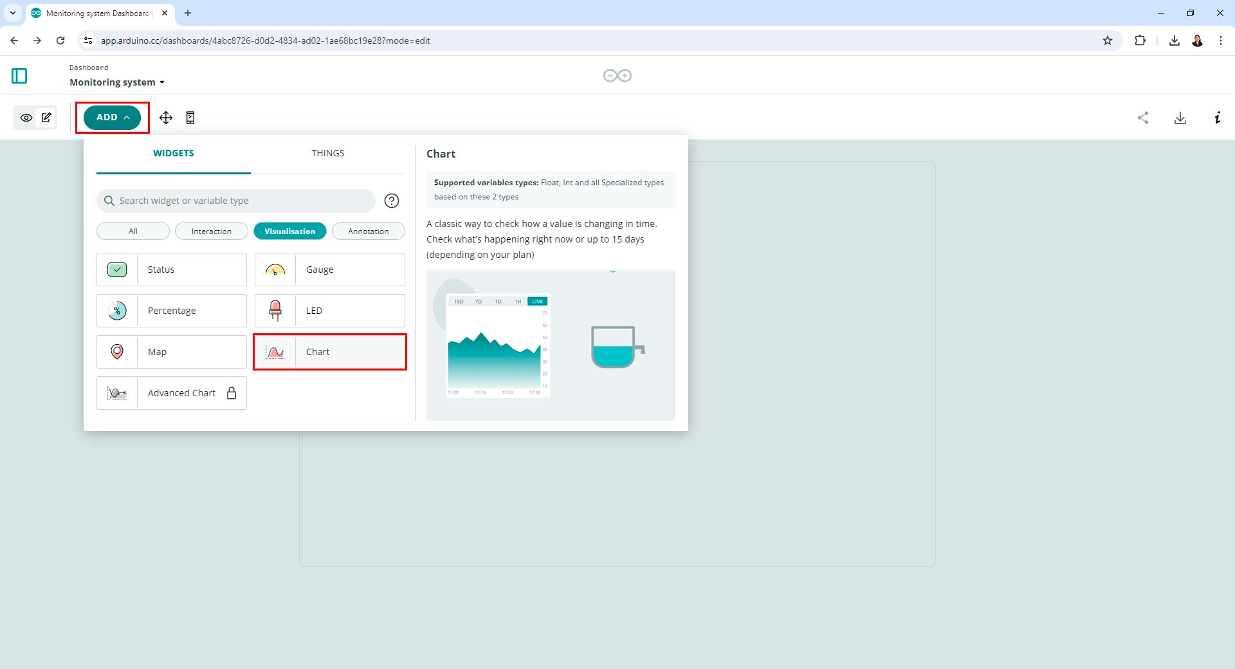Open the tab search dropdown arrow
Screen dimensions: 1235x669
click(x=13, y=13)
